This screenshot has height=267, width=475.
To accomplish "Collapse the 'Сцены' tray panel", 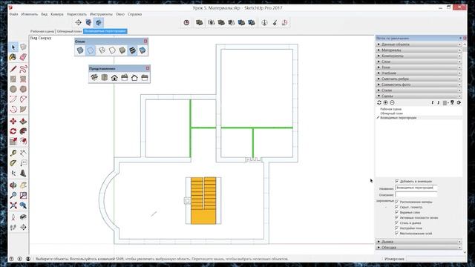I will tap(419, 96).
